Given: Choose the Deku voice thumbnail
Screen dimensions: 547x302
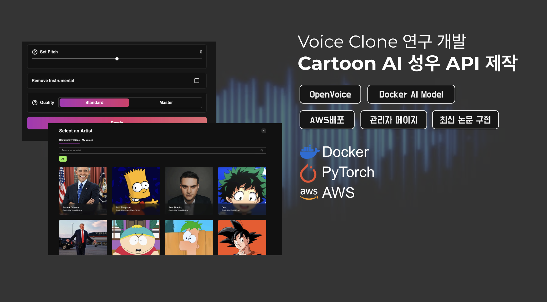Looking at the screenshot, I should point(242,190).
